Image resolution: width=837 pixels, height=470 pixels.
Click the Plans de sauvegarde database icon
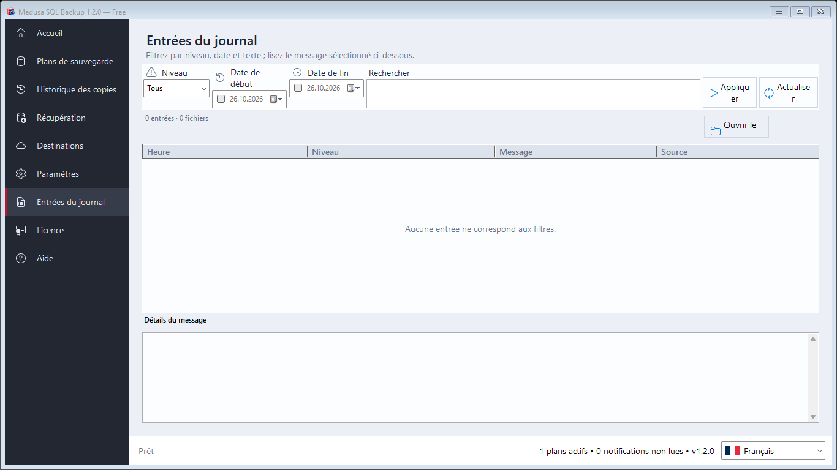click(x=21, y=61)
